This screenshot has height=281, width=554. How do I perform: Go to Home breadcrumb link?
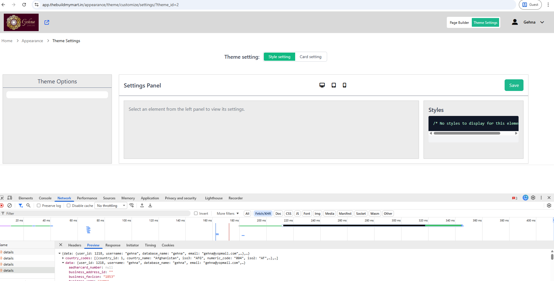(x=7, y=41)
